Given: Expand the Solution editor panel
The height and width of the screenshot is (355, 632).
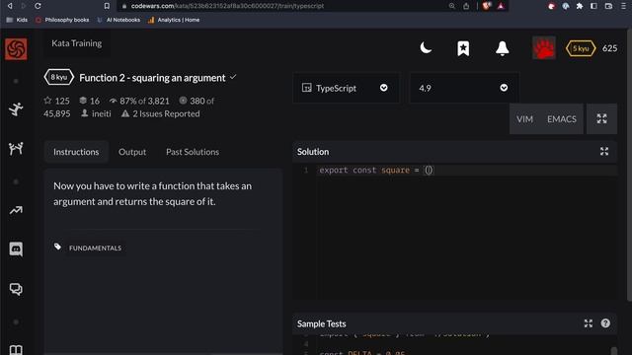Looking at the screenshot, I should (604, 152).
